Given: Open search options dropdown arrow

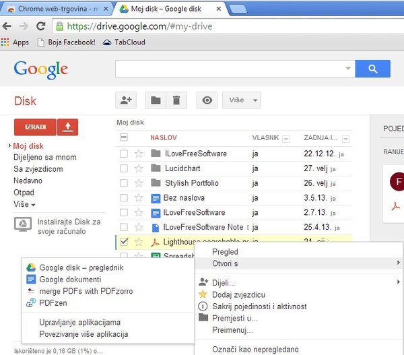Looking at the screenshot, I should 348,68.
